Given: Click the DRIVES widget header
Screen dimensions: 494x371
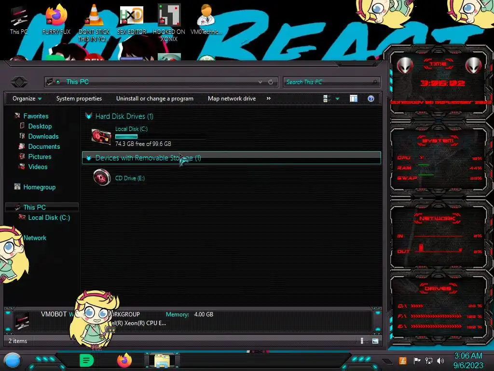Looking at the screenshot, I should pos(438,288).
